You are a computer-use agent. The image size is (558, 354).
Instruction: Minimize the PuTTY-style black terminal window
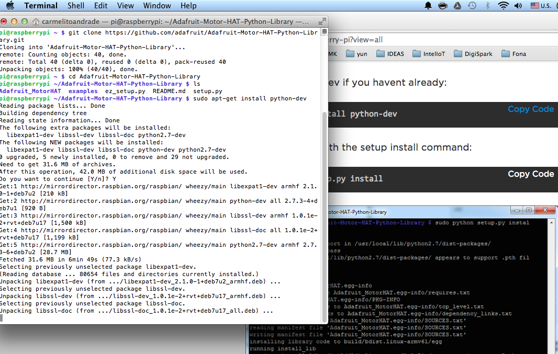(x=517, y=210)
